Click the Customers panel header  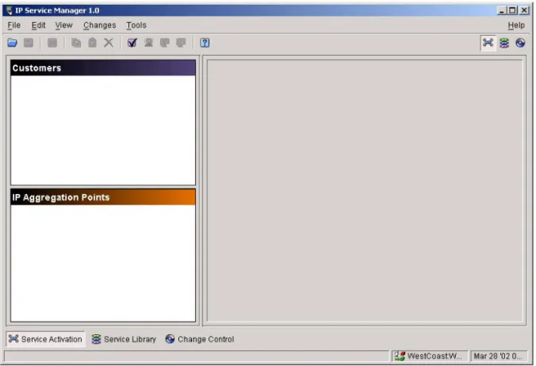tap(103, 68)
